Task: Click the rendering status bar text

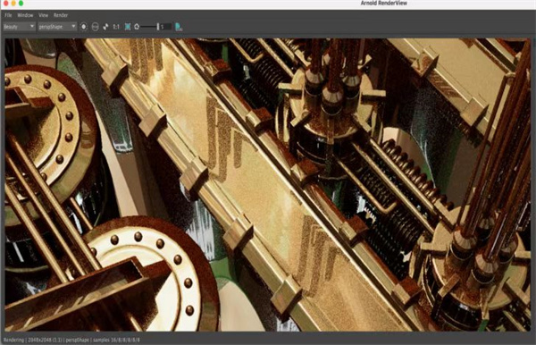Action: pos(71,341)
